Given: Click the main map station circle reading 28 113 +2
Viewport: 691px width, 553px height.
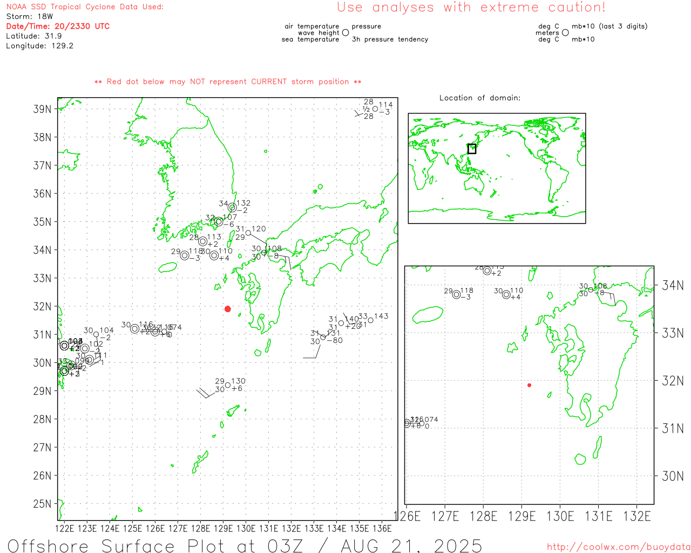Looking at the screenshot, I should (202, 241).
